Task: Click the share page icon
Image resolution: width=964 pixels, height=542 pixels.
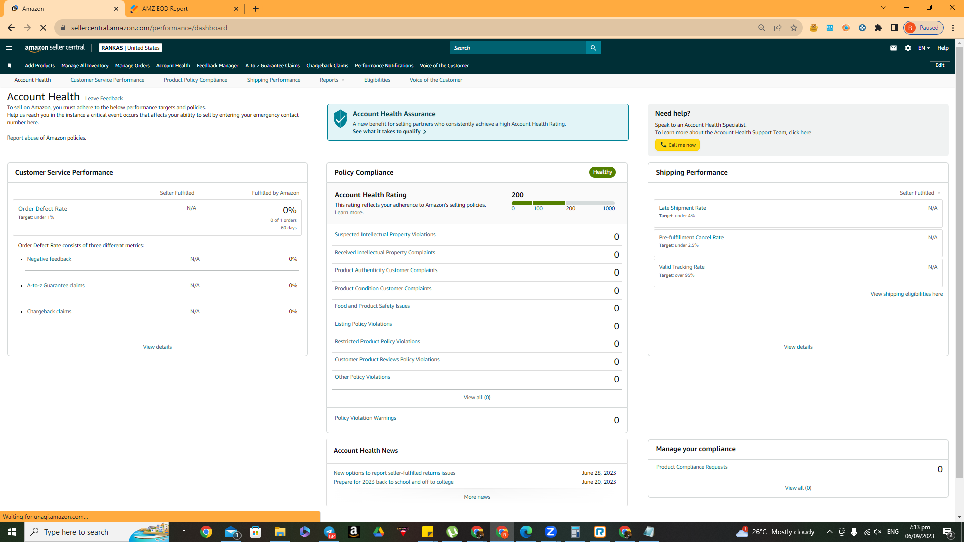Action: point(778,28)
